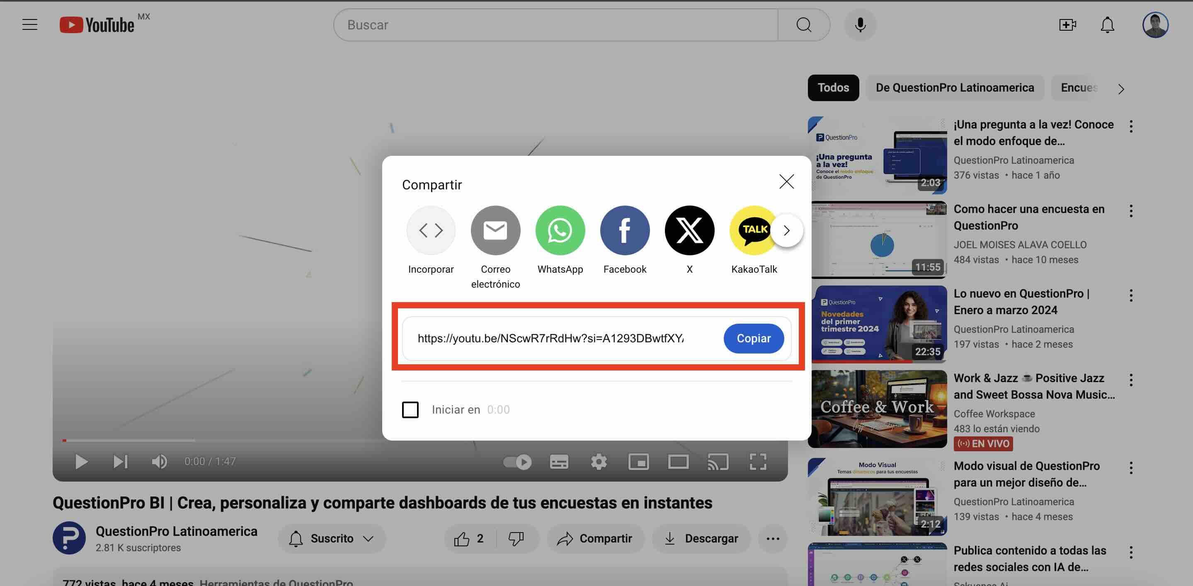1193x586 pixels.
Task: Open options for Work & Jazz video
Action: pyautogui.click(x=1131, y=380)
